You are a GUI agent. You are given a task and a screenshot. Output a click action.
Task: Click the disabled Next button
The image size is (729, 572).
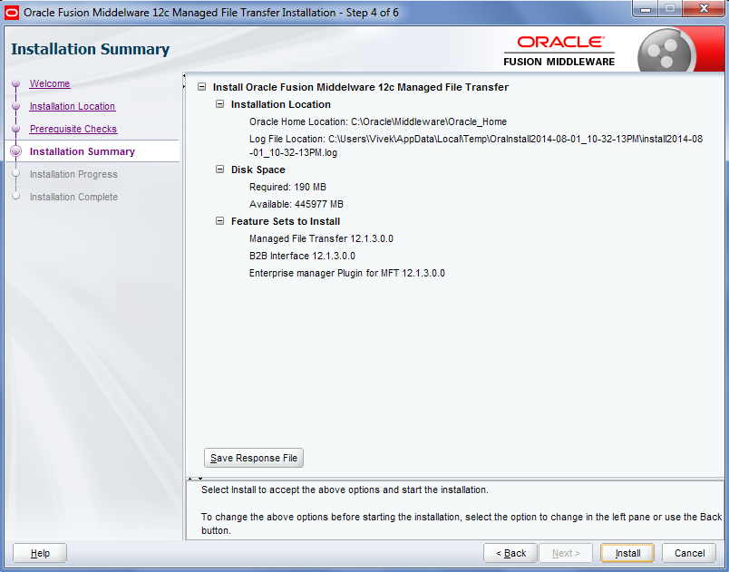pos(566,553)
